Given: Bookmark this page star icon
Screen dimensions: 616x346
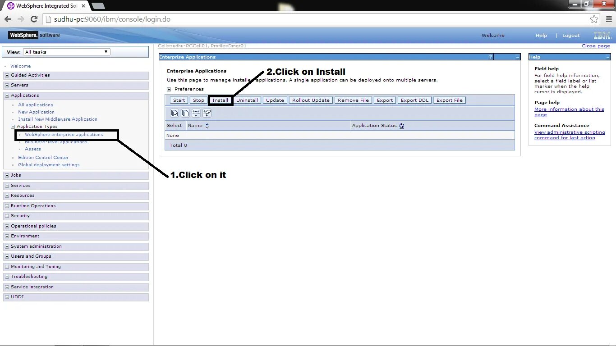Looking at the screenshot, I should [594, 19].
